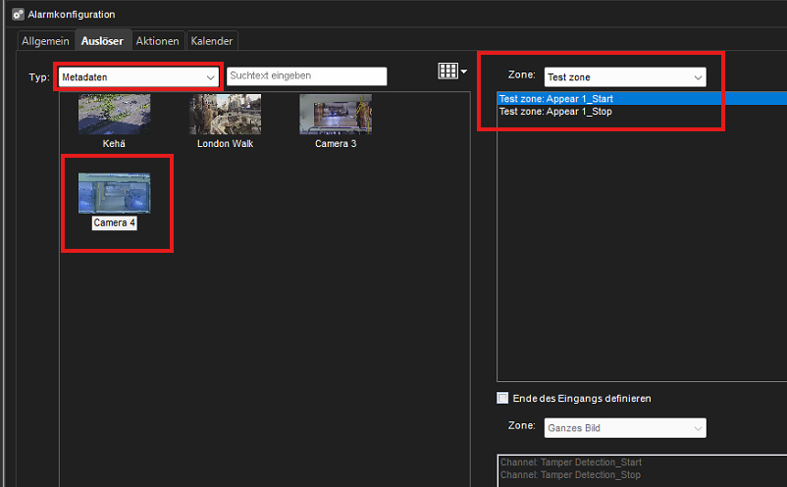Click the London Walk label
The height and width of the screenshot is (487, 787).
226,144
